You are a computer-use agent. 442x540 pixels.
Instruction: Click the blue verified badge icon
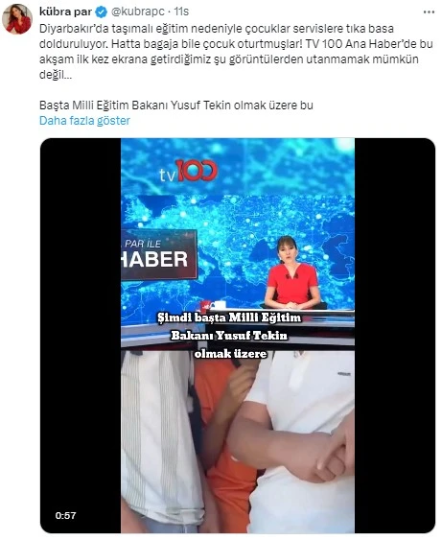[x=102, y=12]
